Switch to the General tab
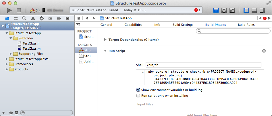 coord(106,25)
